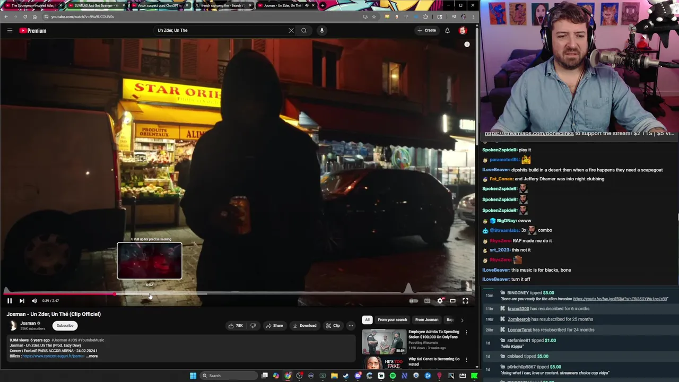The width and height of the screenshot is (679, 382).
Task: Show video info card icon
Action: coord(467,45)
